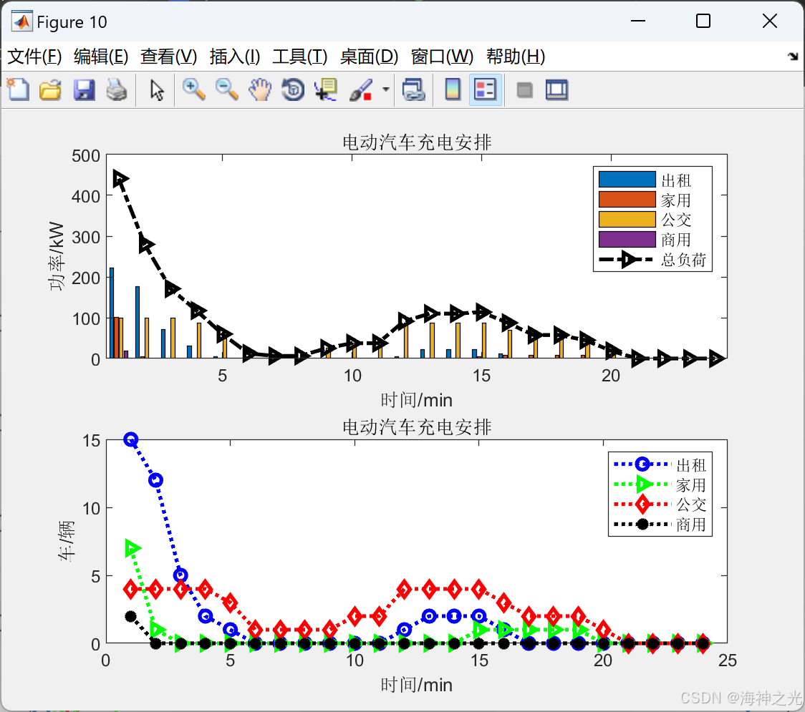Click the blue 出租 swatch in the top legend

627,180
